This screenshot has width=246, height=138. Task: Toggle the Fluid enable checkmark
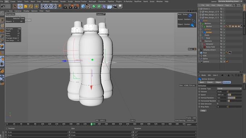click(x=225, y=38)
